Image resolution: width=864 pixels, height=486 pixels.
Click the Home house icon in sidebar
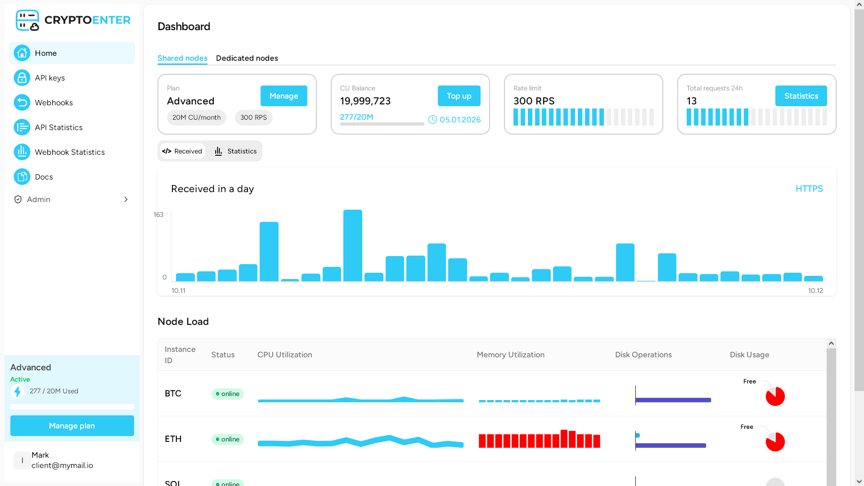pos(22,53)
